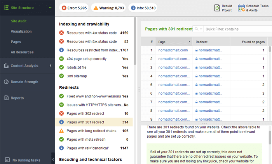Select Pages with long redirect chains
The height and width of the screenshot is (164, 272).
click(94, 131)
